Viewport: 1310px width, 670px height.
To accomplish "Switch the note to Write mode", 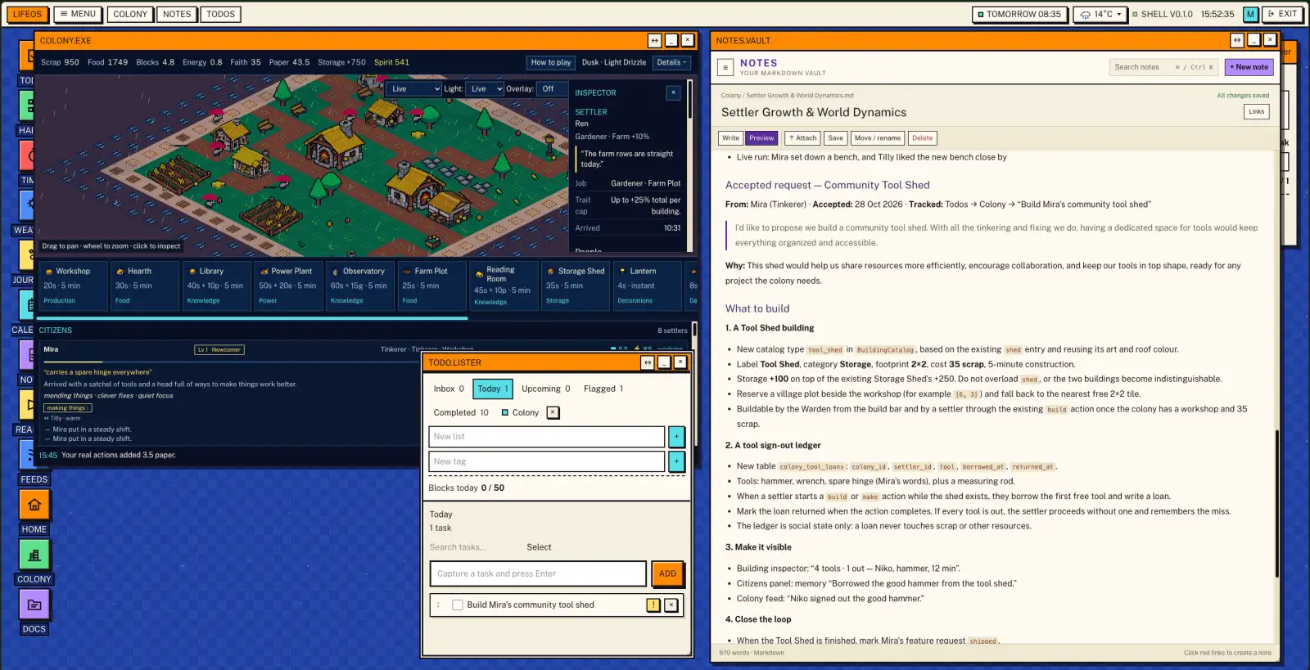I will click(730, 138).
